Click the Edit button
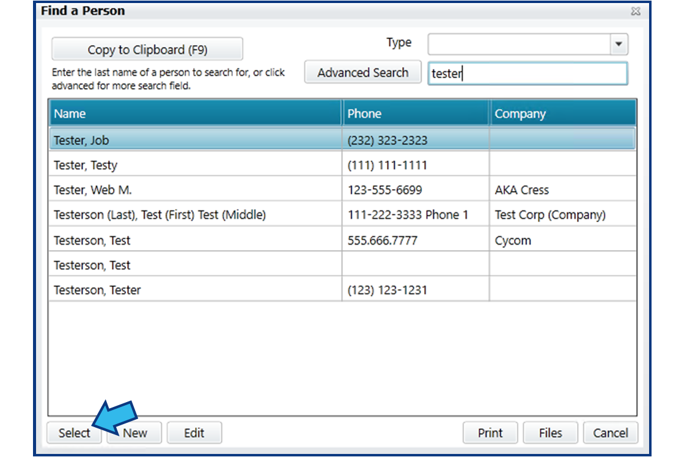This screenshot has width=687, height=457. coord(194,433)
